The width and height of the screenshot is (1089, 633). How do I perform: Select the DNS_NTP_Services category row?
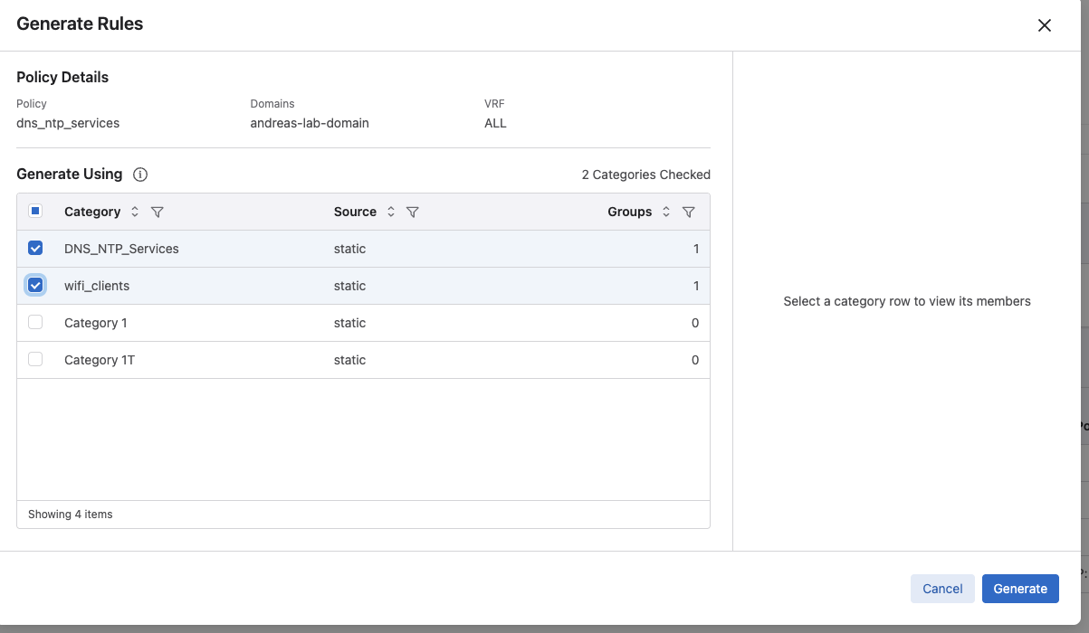(121, 249)
